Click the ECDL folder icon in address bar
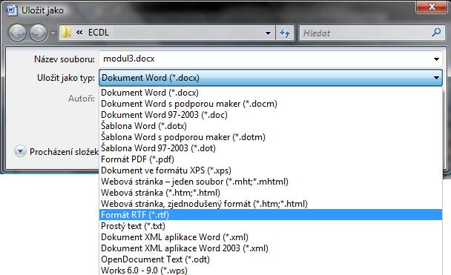This screenshot has width=451, height=275. tap(67, 33)
